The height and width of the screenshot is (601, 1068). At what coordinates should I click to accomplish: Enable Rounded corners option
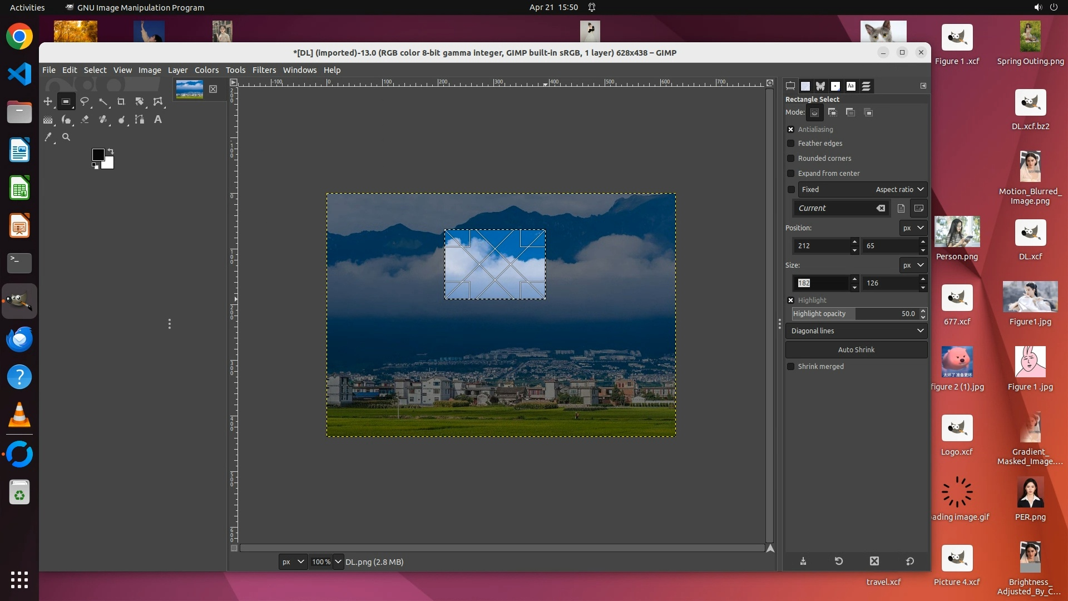pyautogui.click(x=790, y=159)
